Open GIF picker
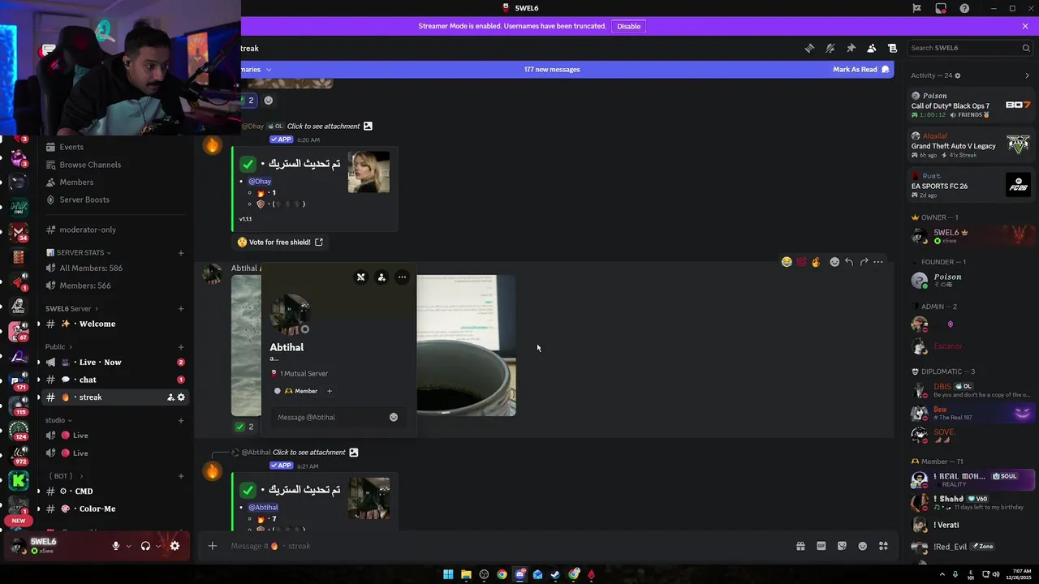The image size is (1039, 584). click(821, 546)
